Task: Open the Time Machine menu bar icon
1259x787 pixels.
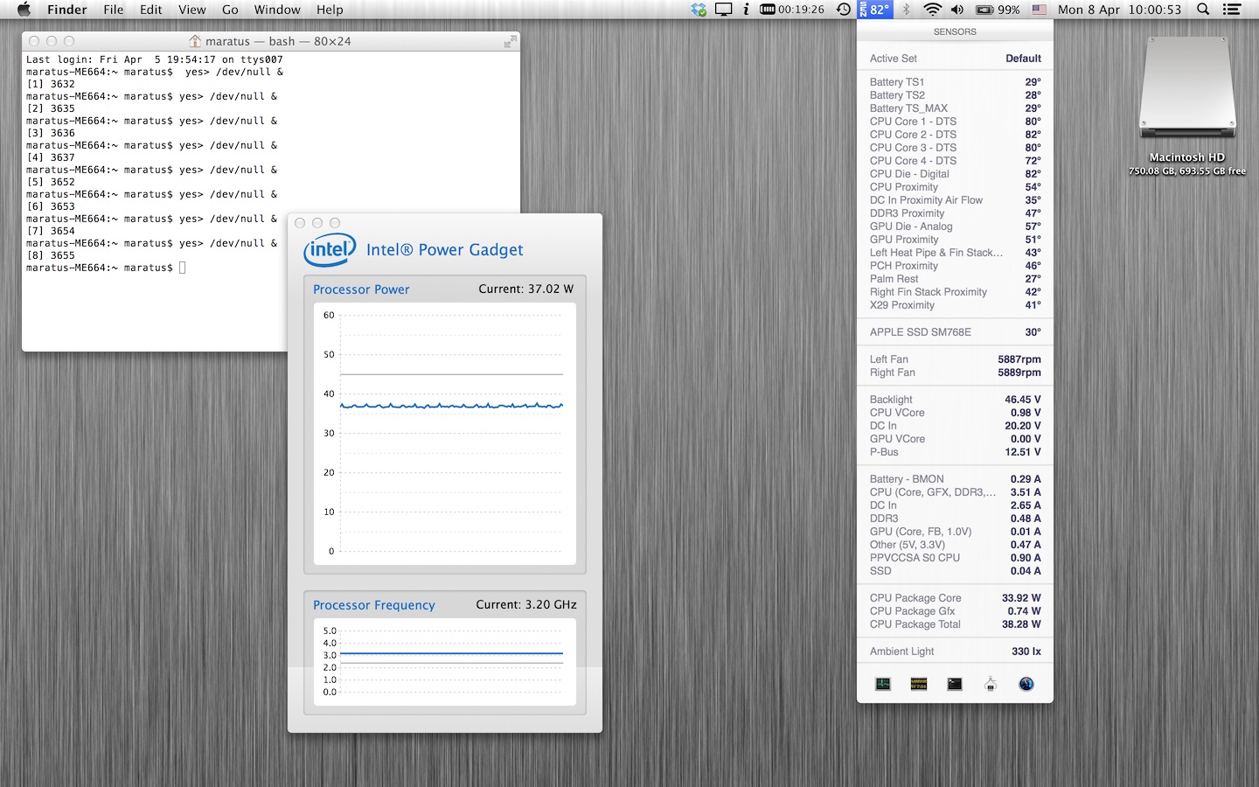Action: pos(844,10)
